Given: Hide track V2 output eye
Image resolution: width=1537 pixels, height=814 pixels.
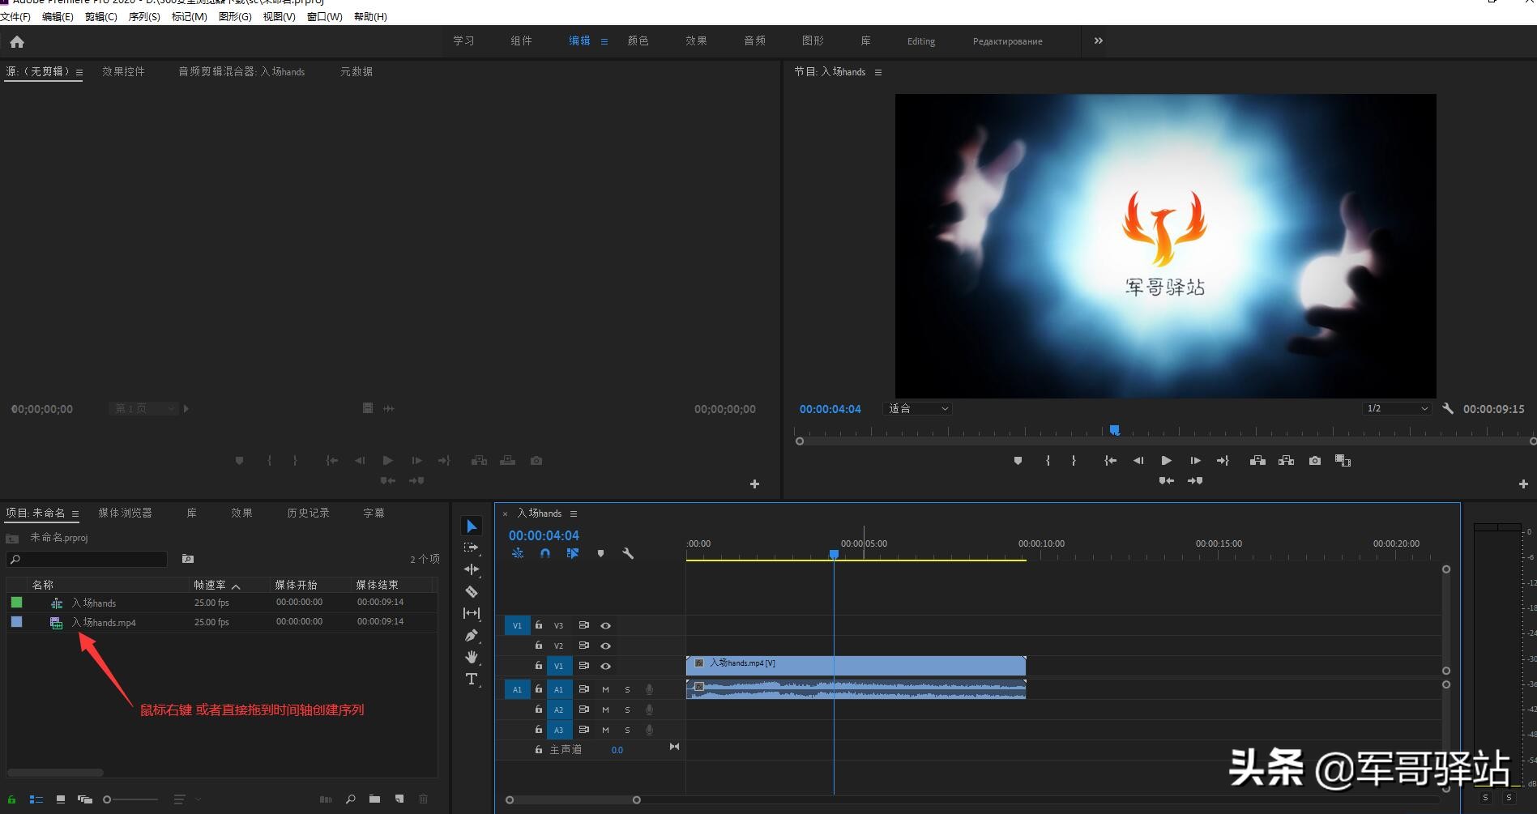Looking at the screenshot, I should tap(605, 646).
